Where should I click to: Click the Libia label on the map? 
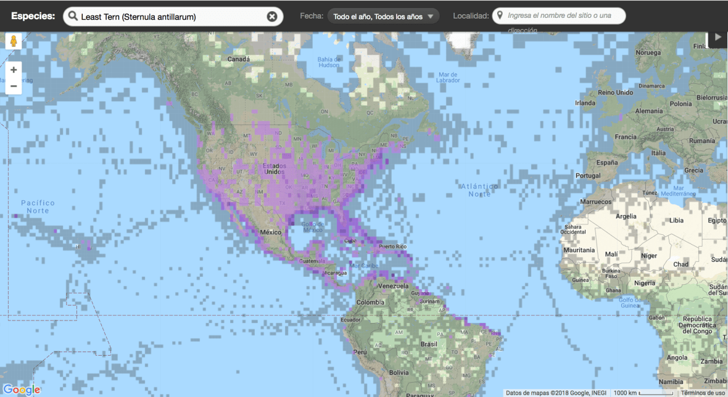click(676, 221)
